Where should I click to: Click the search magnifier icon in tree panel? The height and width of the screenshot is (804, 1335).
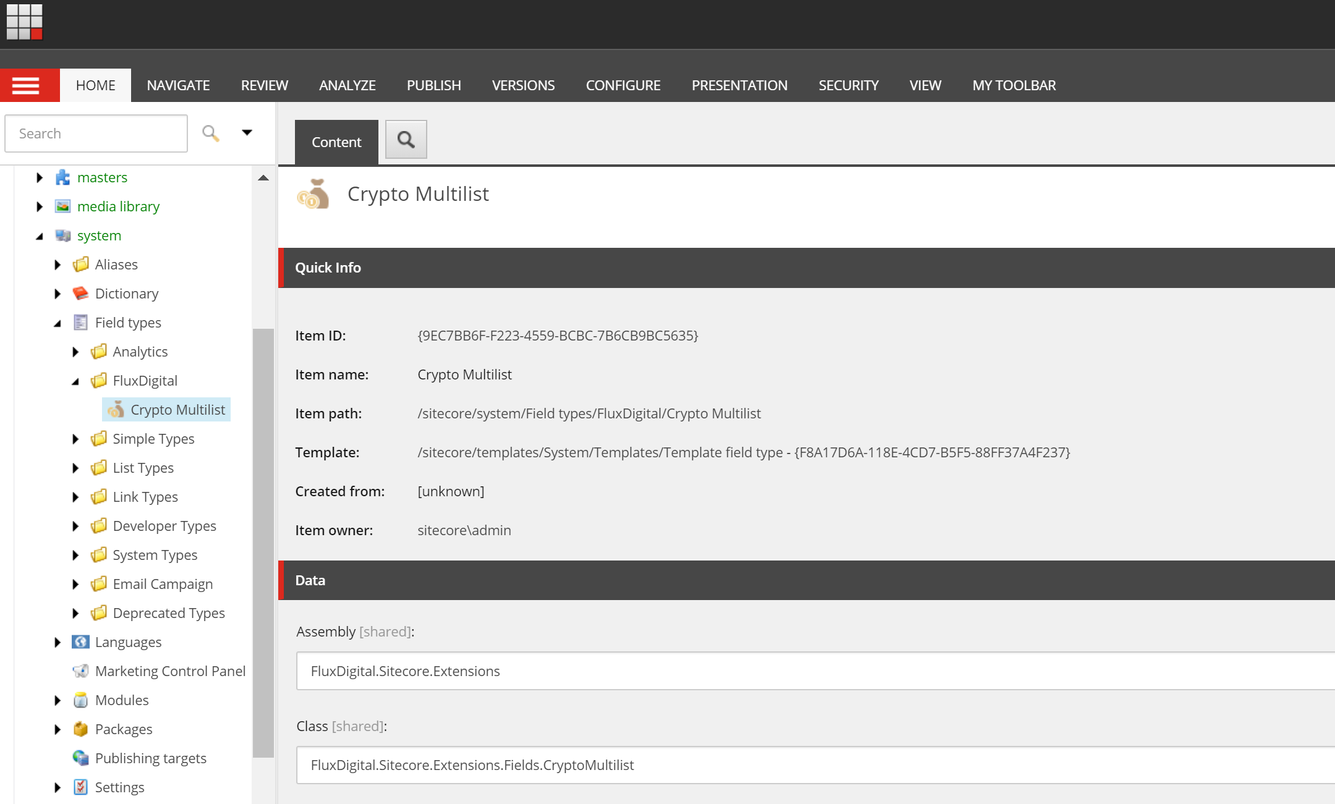click(210, 133)
